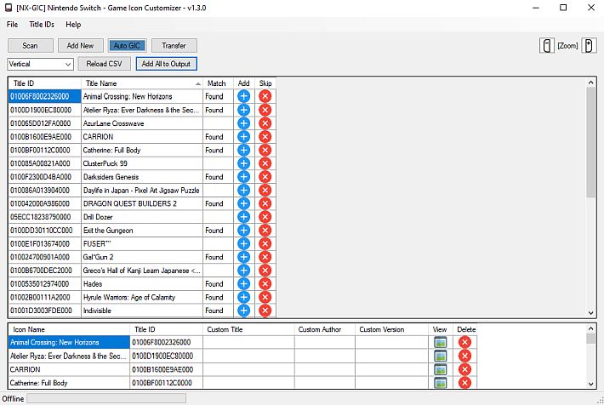Screen dimensions: 604x405
Task: Open the File menu
Action: click(12, 25)
